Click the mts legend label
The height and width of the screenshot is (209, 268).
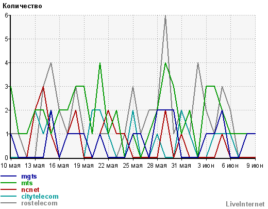pyautogui.click(x=27, y=183)
